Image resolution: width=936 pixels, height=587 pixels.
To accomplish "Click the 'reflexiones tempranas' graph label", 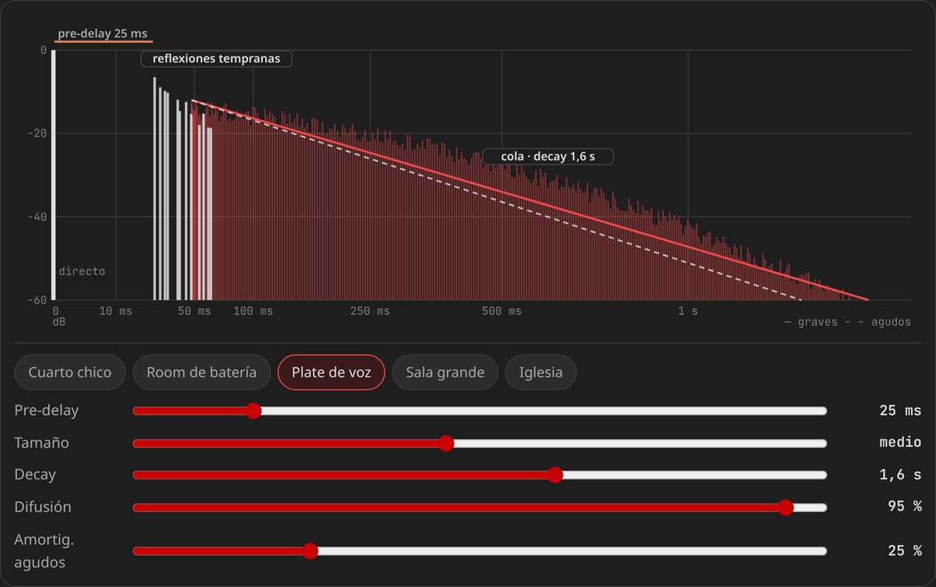I will (x=216, y=58).
